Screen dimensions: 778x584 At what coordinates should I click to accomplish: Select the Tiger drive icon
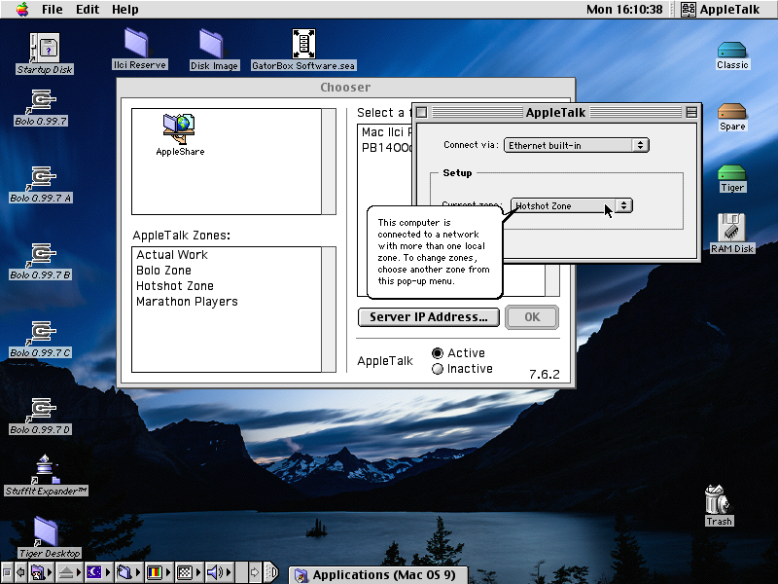click(x=732, y=173)
